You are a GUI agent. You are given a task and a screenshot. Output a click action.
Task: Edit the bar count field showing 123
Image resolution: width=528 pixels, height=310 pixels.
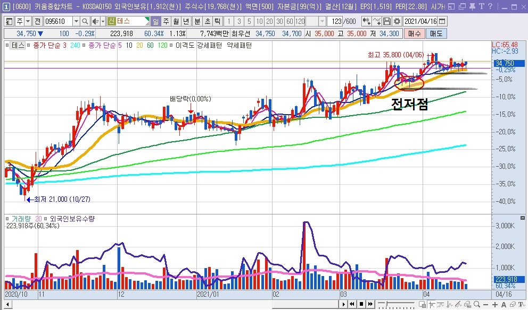(x=336, y=21)
